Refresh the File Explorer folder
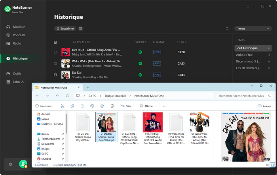Viewport: 277px width, 175px height. (x=67, y=96)
